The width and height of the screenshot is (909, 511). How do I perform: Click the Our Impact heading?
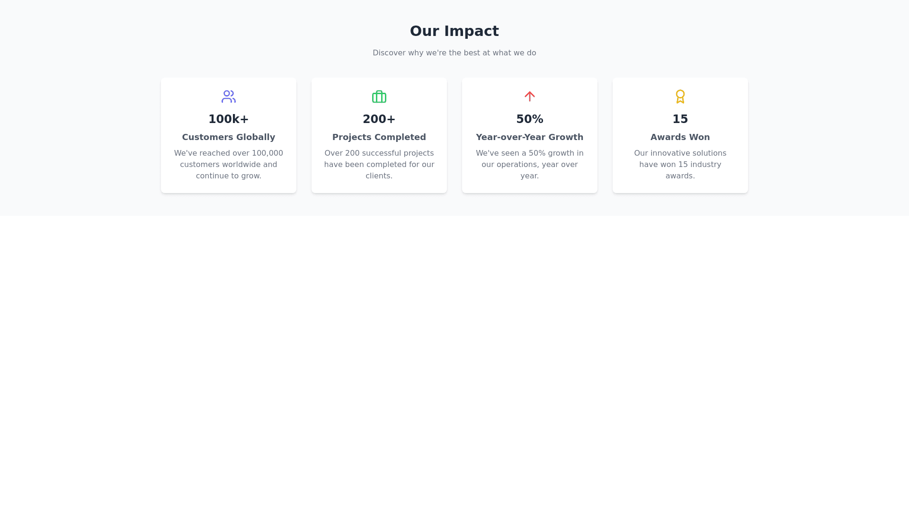454,31
